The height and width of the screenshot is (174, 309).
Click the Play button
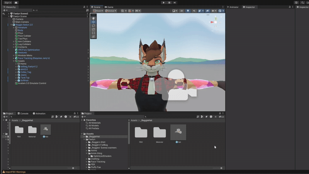tap(163, 3)
